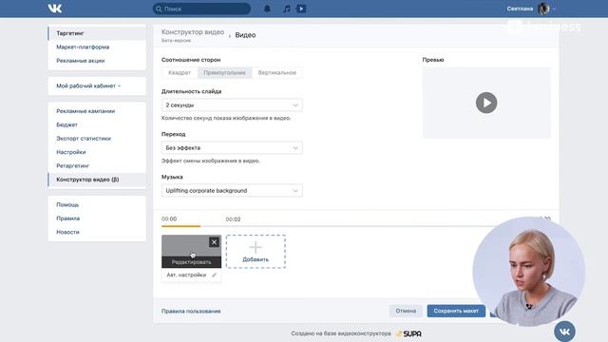Viewport: 608px width, 342px height.
Task: Go back to Конструктор видео breadcrumb
Action: point(193,32)
